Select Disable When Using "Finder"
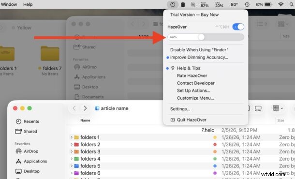295x179 pixels. tap(199, 50)
